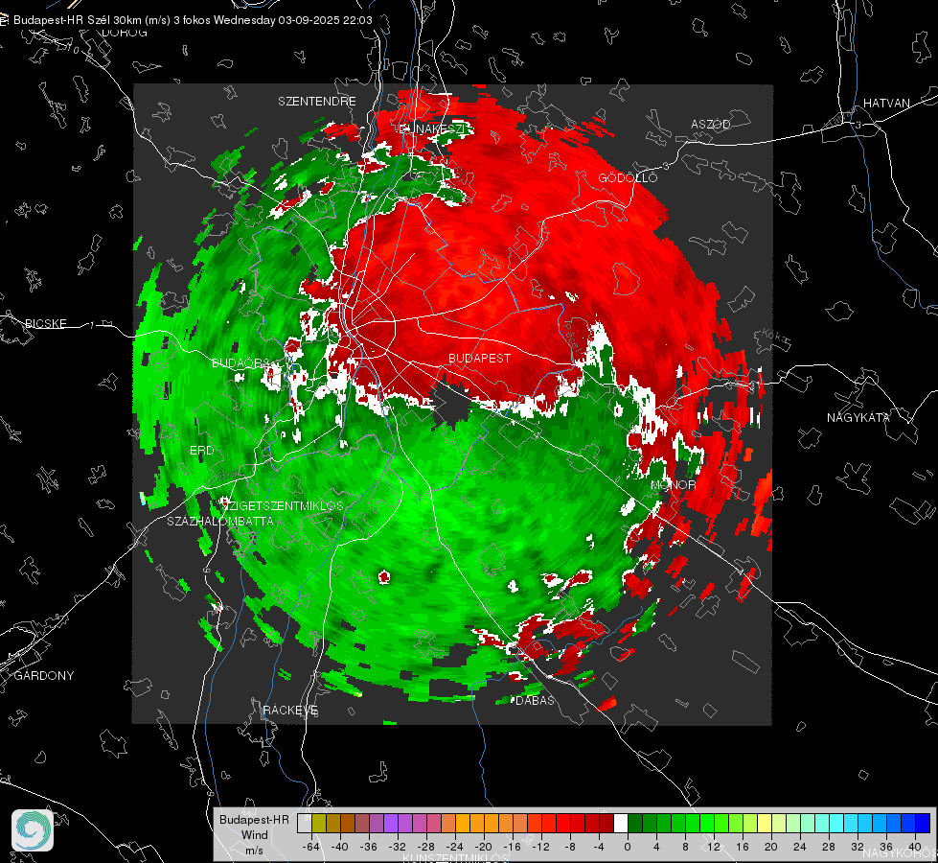Click the -40 value on the scale
This screenshot has width=938, height=863.
click(340, 847)
